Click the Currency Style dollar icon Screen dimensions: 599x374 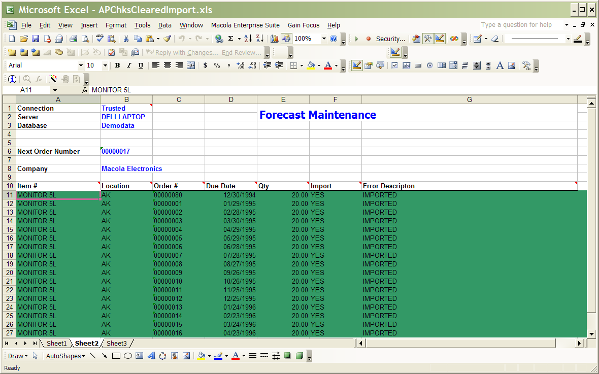pos(205,65)
